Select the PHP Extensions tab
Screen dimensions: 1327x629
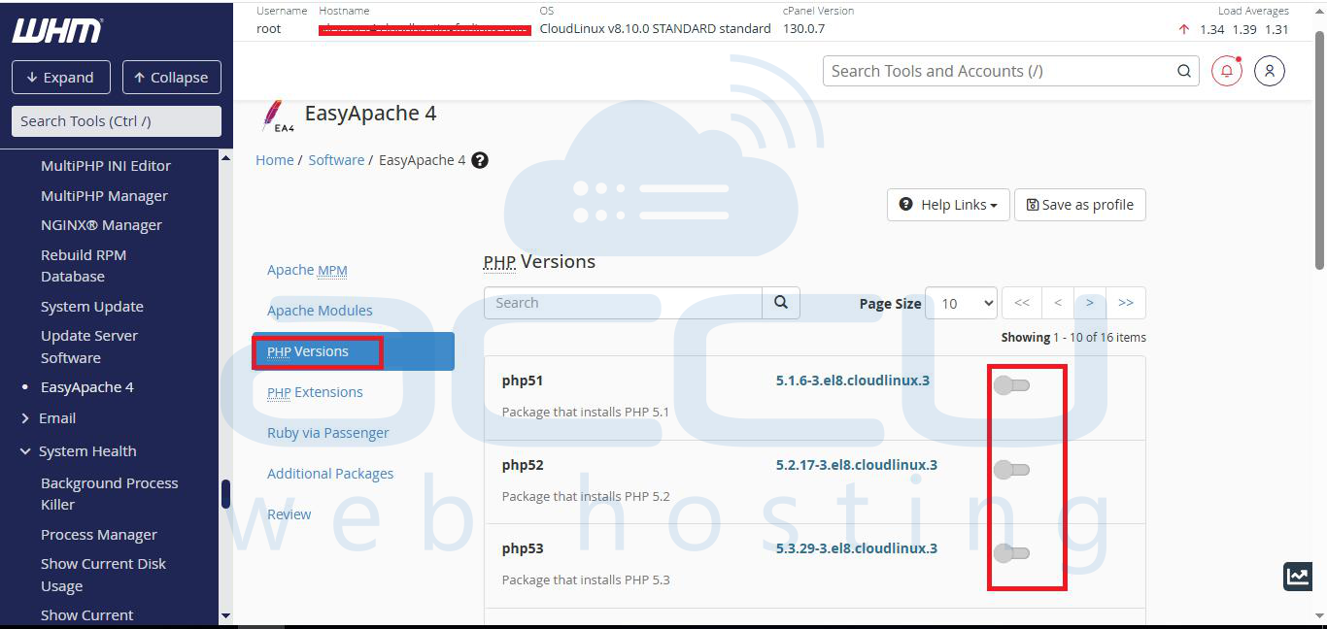tap(315, 392)
